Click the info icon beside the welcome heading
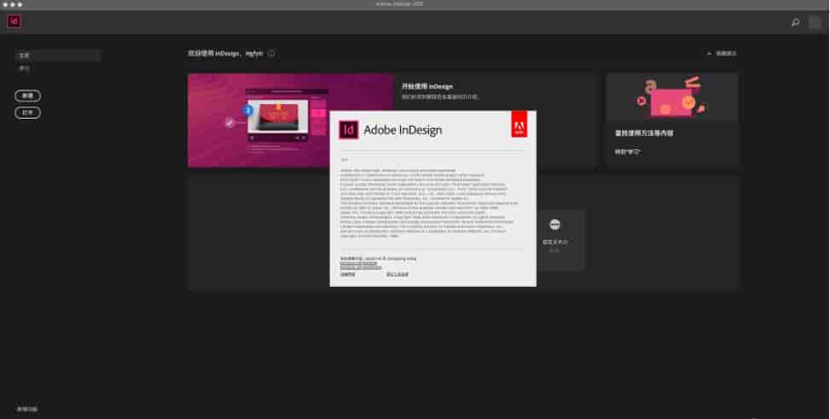The height and width of the screenshot is (419, 830). [x=271, y=53]
